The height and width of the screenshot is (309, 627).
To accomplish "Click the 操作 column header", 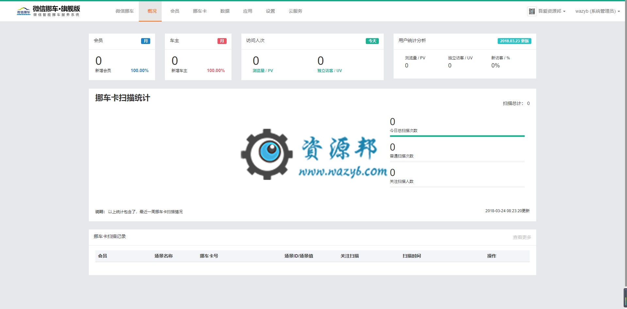I will [x=492, y=256].
